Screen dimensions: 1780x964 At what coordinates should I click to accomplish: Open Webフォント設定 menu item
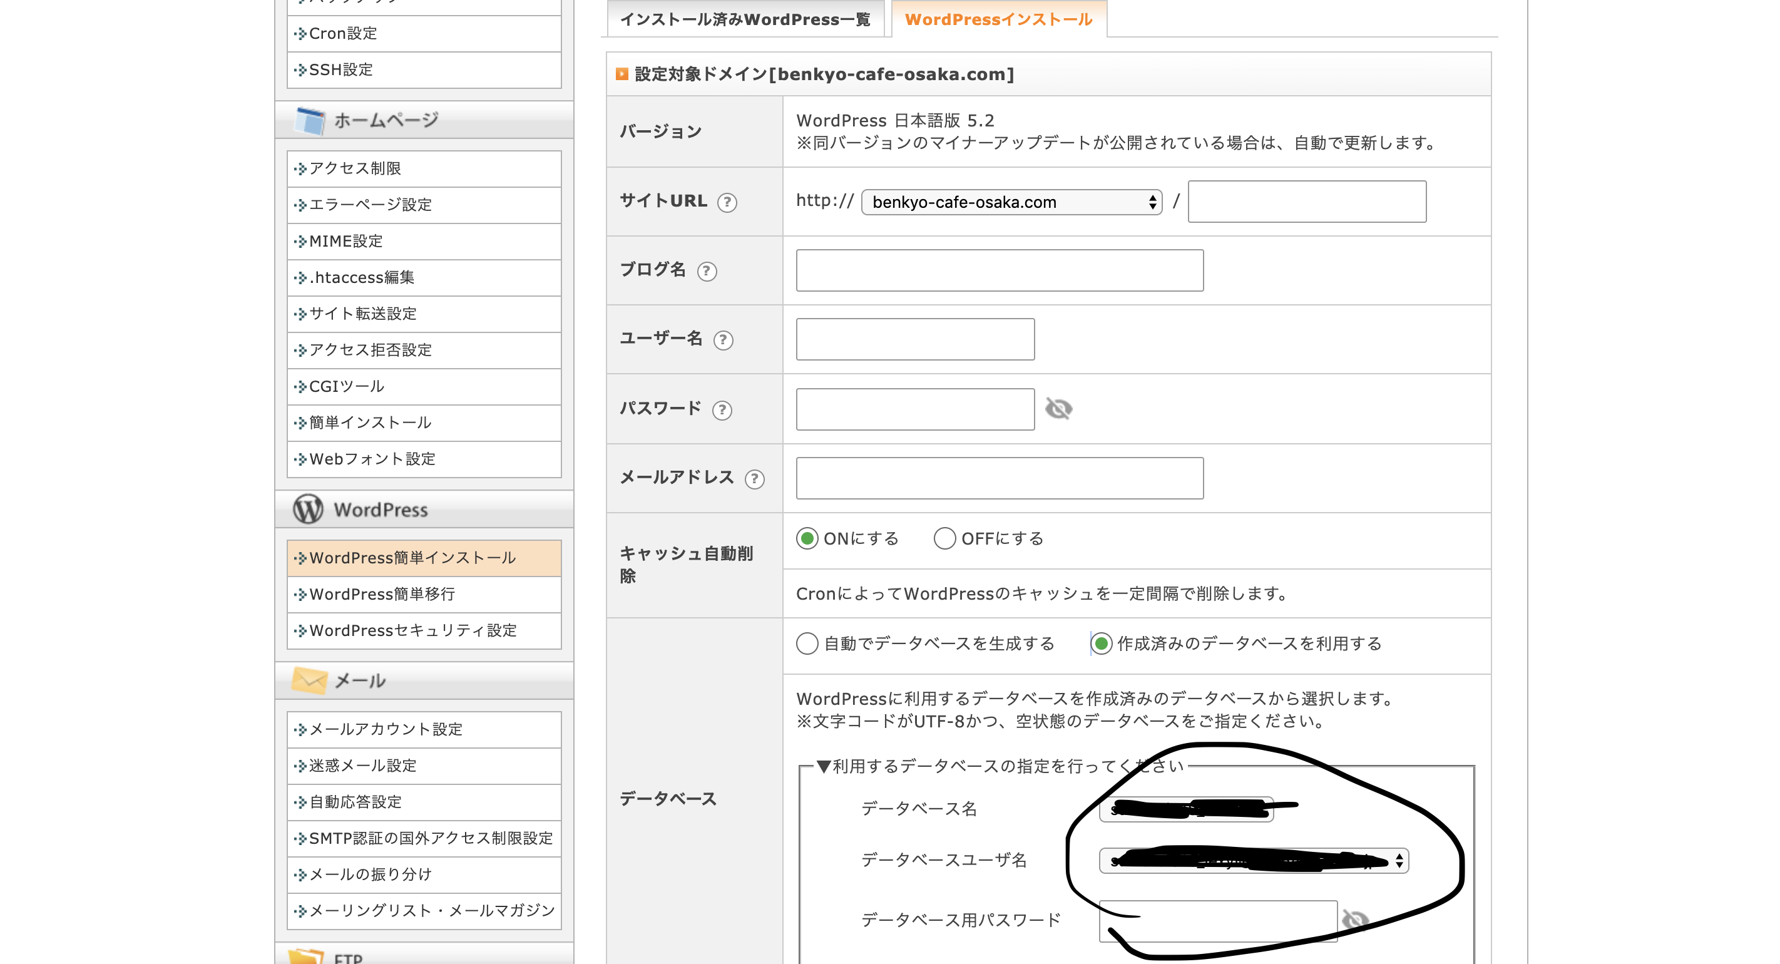pyautogui.click(x=424, y=459)
